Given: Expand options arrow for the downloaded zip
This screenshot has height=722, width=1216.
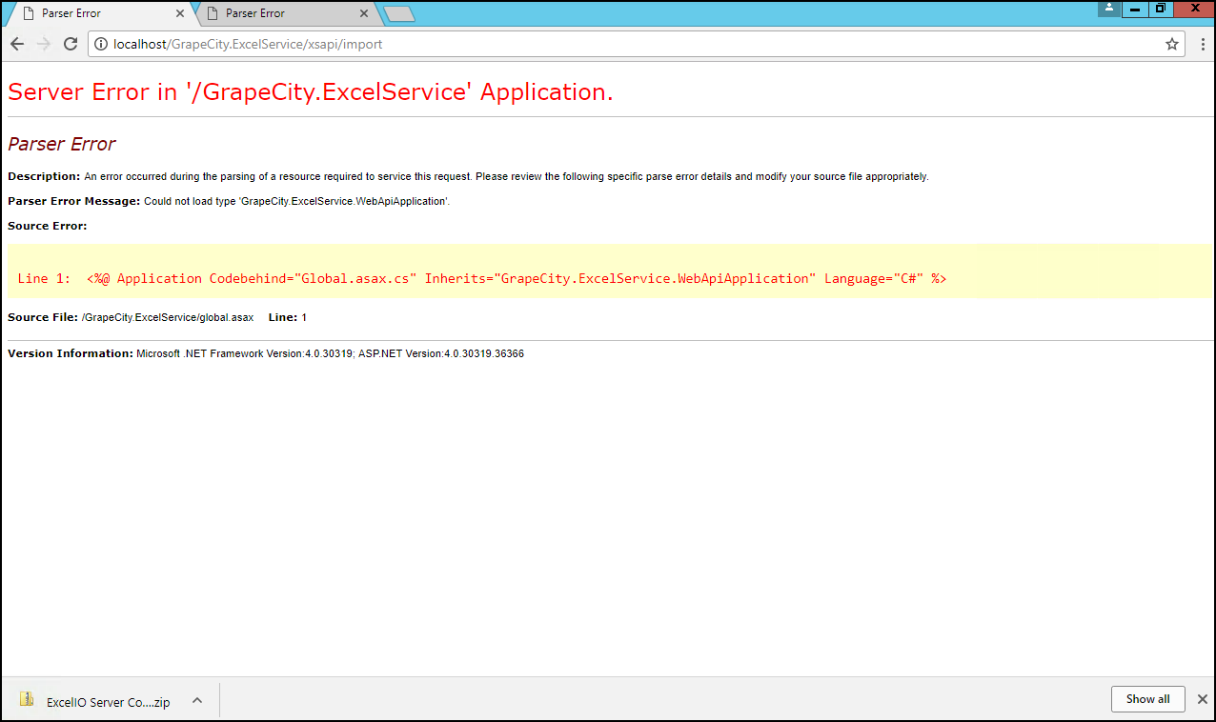Looking at the screenshot, I should pos(197,700).
